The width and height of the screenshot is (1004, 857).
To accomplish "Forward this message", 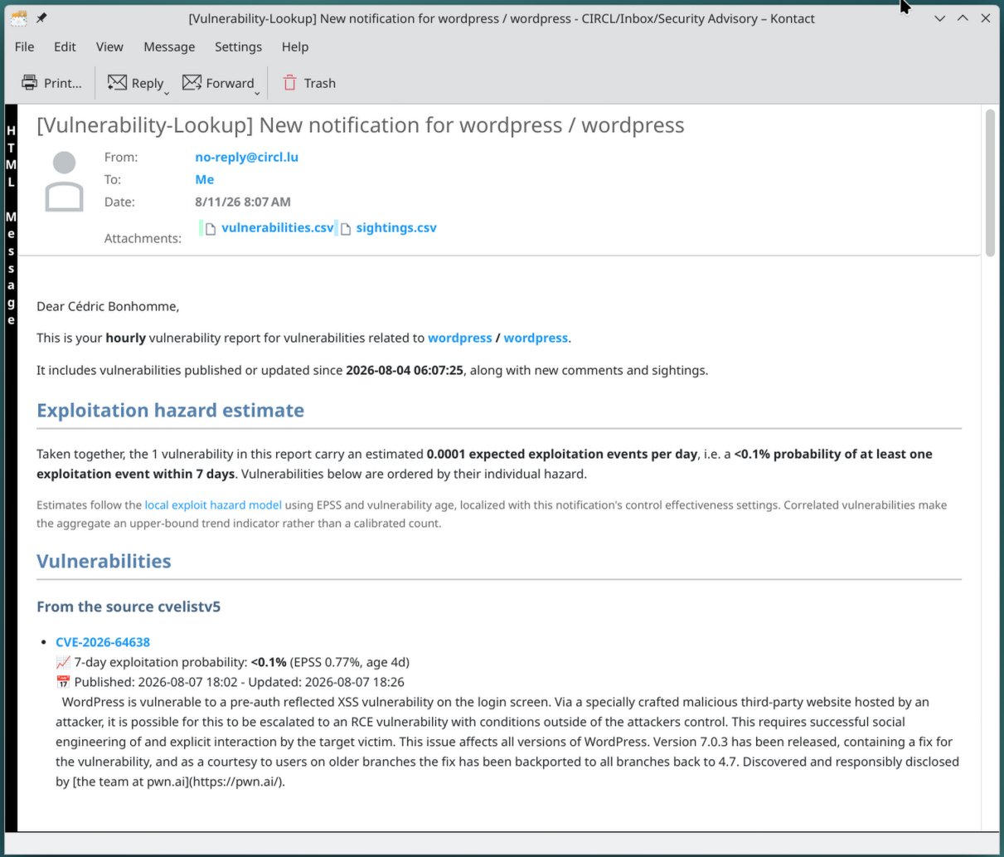I will coord(218,83).
